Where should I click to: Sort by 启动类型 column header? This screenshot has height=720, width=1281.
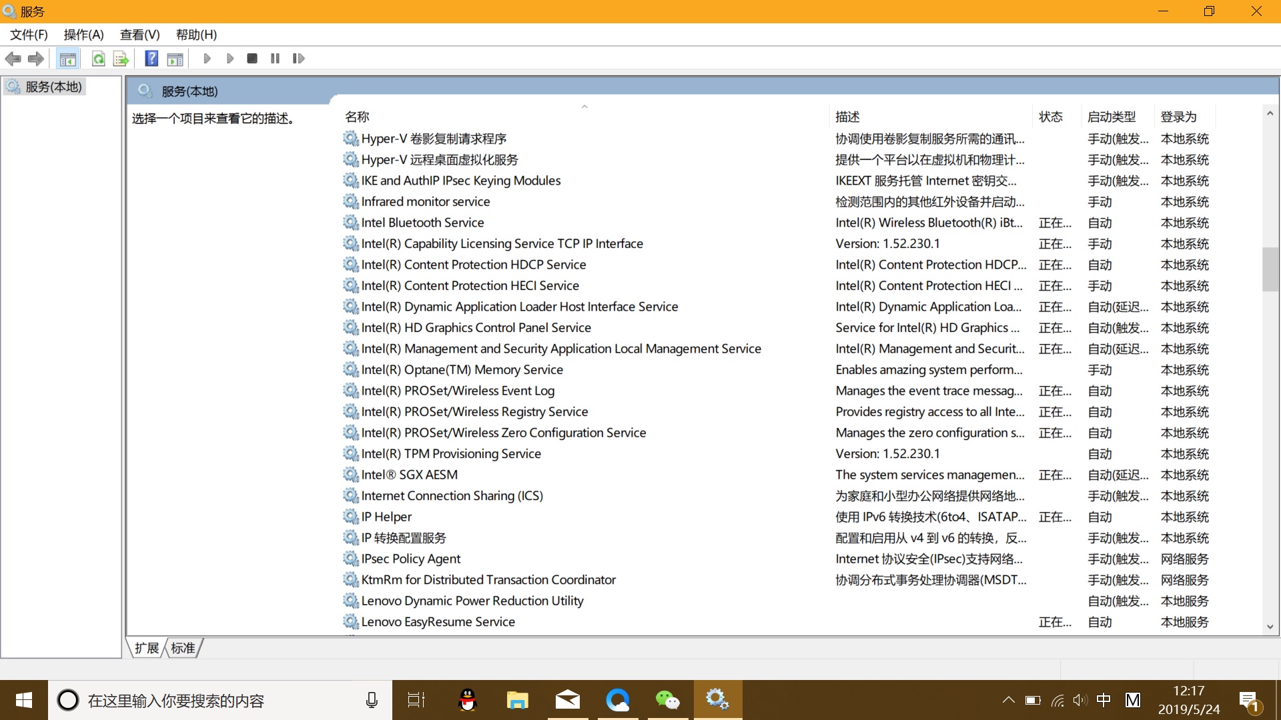click(1111, 117)
